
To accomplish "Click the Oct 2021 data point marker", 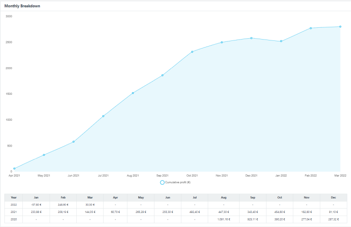I will [x=192, y=52].
